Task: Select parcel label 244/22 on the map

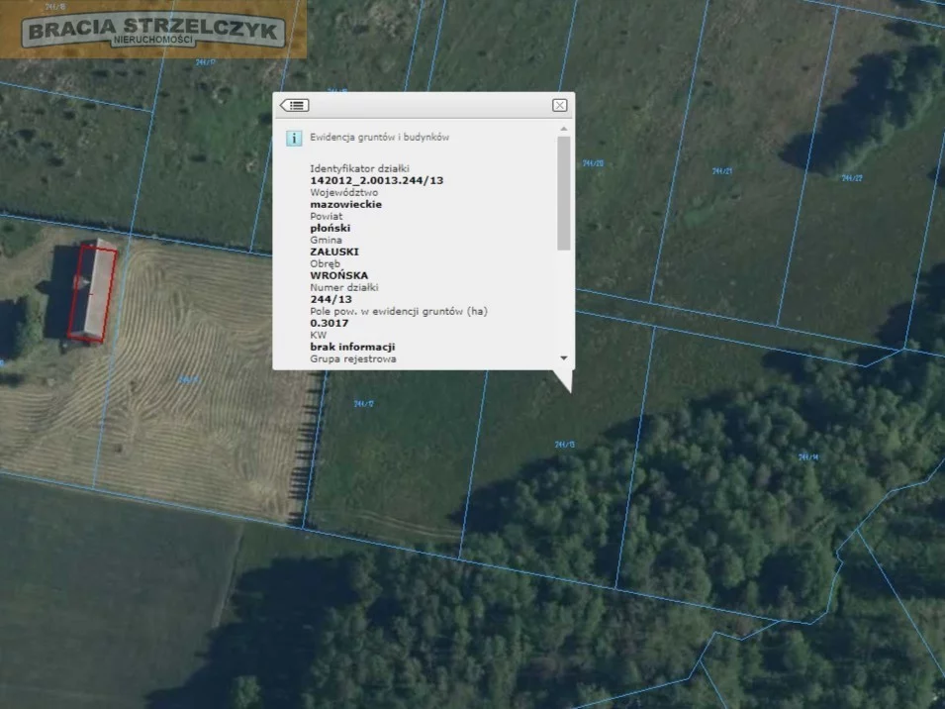Action: coord(852,178)
